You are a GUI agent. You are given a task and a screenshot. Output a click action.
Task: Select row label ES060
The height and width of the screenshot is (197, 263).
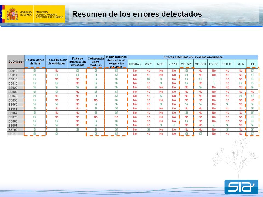(13, 104)
